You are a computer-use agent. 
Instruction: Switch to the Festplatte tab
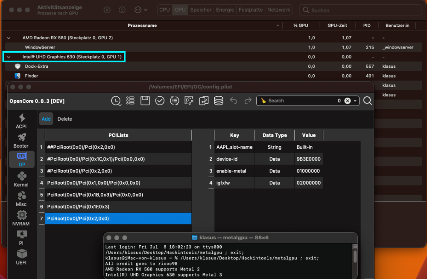251,10
